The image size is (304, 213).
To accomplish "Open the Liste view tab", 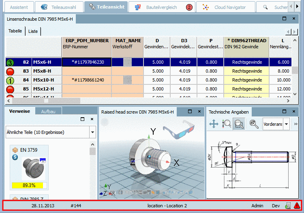I will point(33,31).
